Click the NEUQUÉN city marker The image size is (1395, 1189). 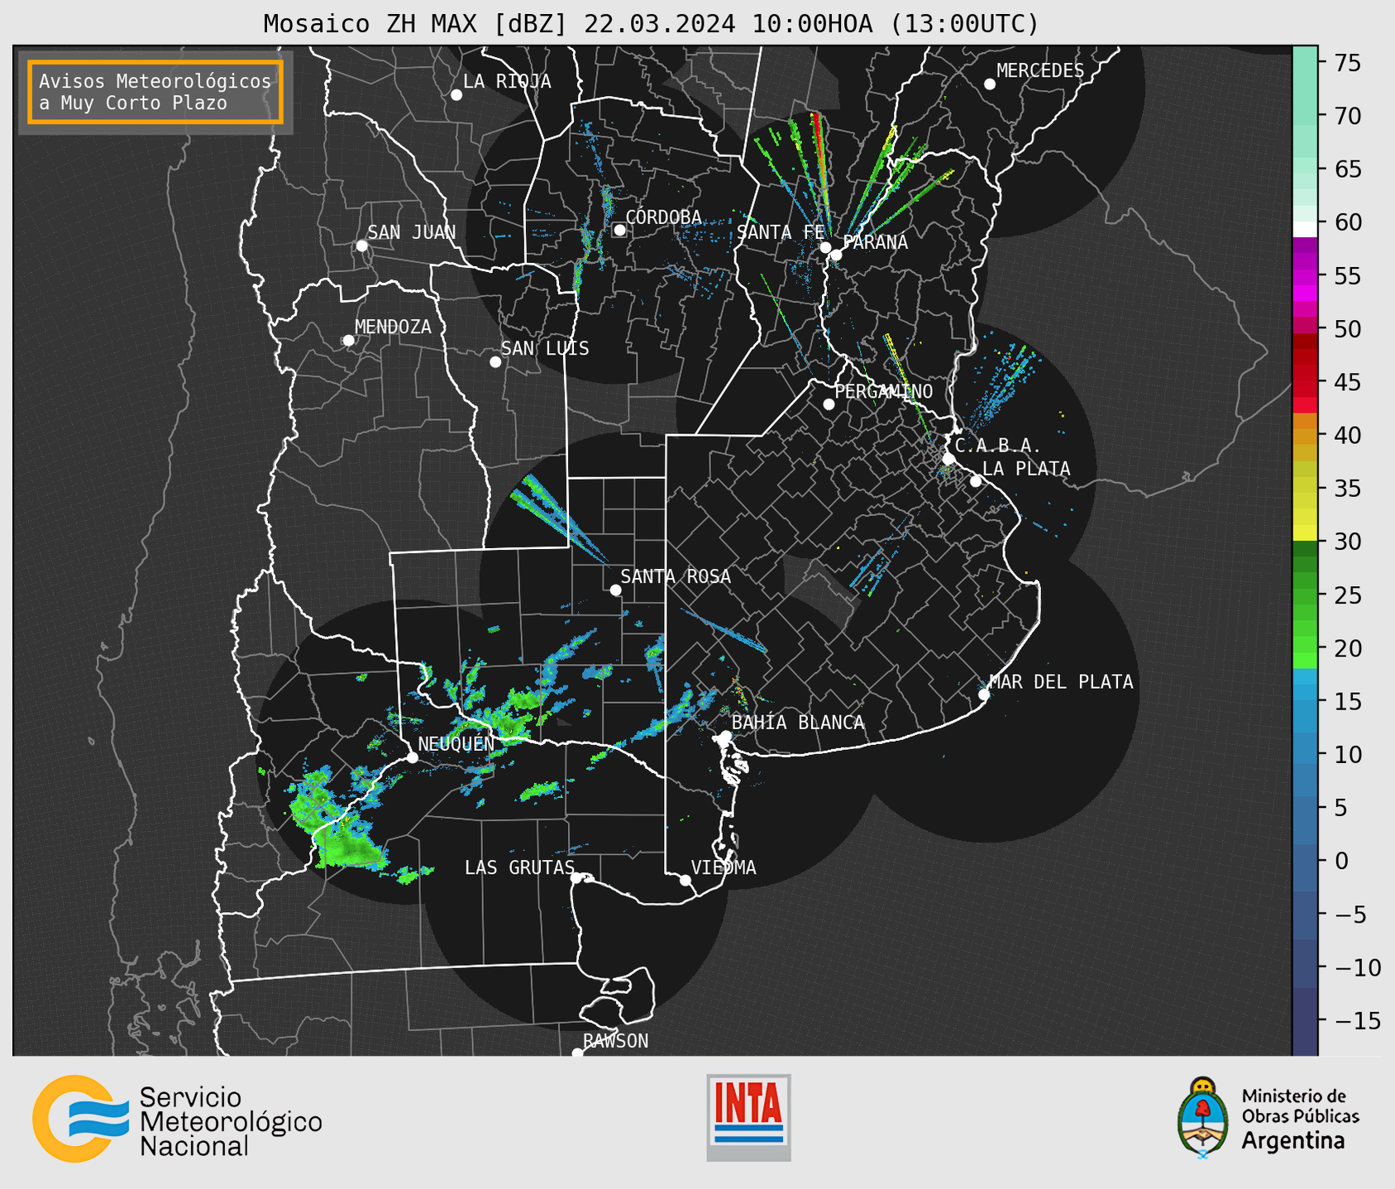(x=412, y=757)
